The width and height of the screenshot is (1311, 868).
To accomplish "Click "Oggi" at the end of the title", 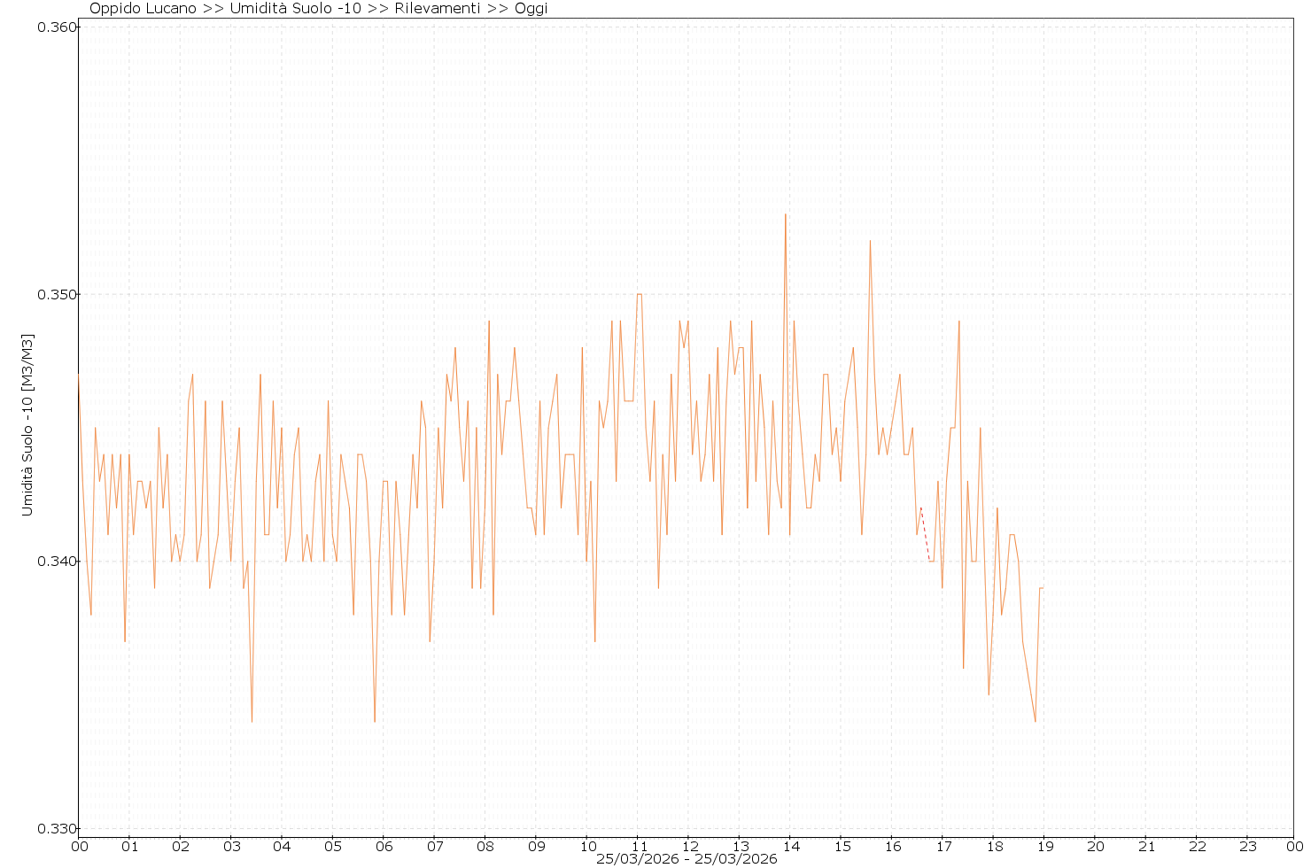I will click(x=531, y=9).
